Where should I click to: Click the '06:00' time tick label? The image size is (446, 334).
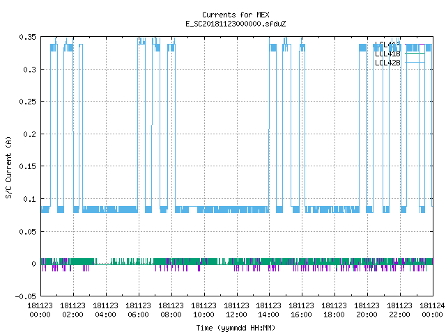click(x=138, y=315)
